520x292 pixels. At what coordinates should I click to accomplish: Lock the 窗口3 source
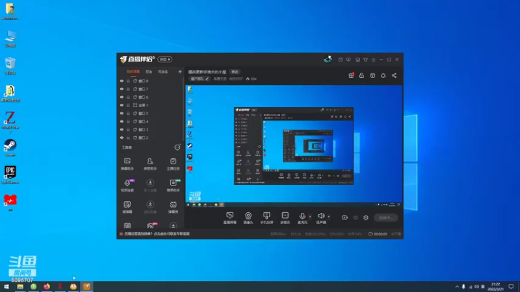tap(128, 129)
